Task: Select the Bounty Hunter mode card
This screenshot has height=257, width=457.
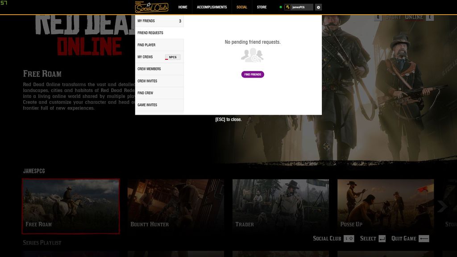Action: pos(176,205)
